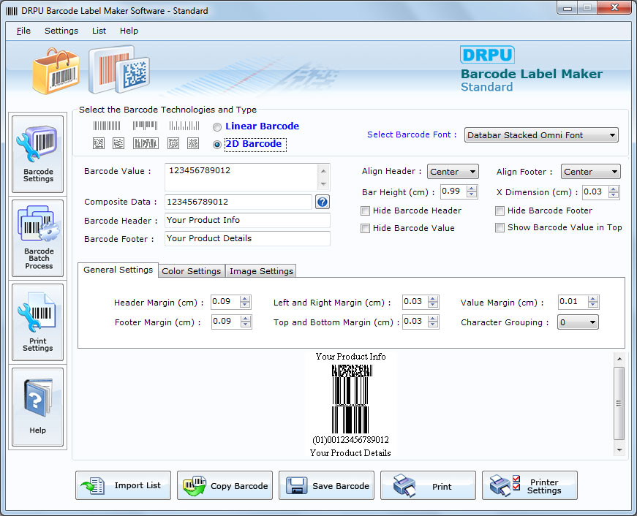Click the Import List green arrow icon
The height and width of the screenshot is (516, 637).
tap(93, 485)
